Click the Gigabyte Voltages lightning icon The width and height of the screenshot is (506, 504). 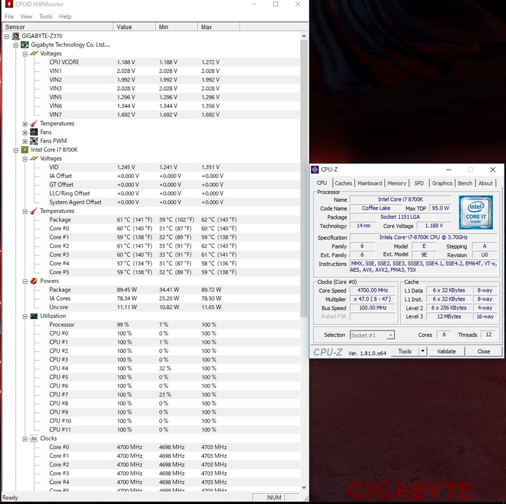(34, 53)
